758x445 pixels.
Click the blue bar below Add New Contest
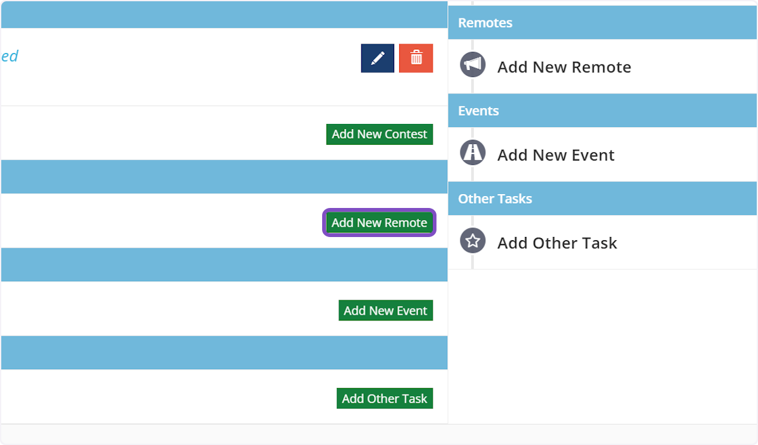[x=224, y=176]
